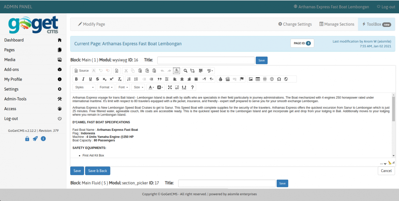Image resolution: width=399 pixels, height=201 pixels.
Task: Expand the Format dropdown
Action: (x=106, y=87)
